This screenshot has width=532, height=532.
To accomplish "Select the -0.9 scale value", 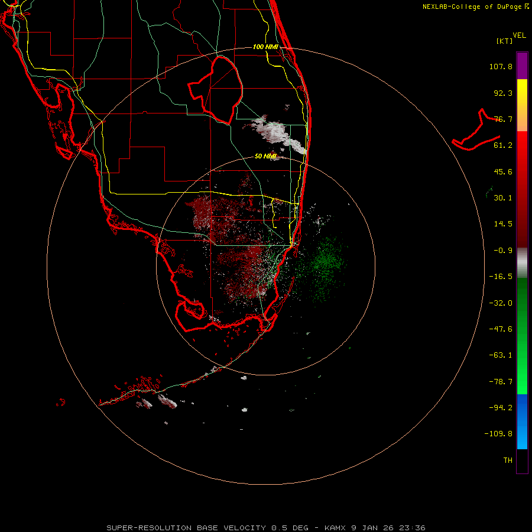I will 503,251.
